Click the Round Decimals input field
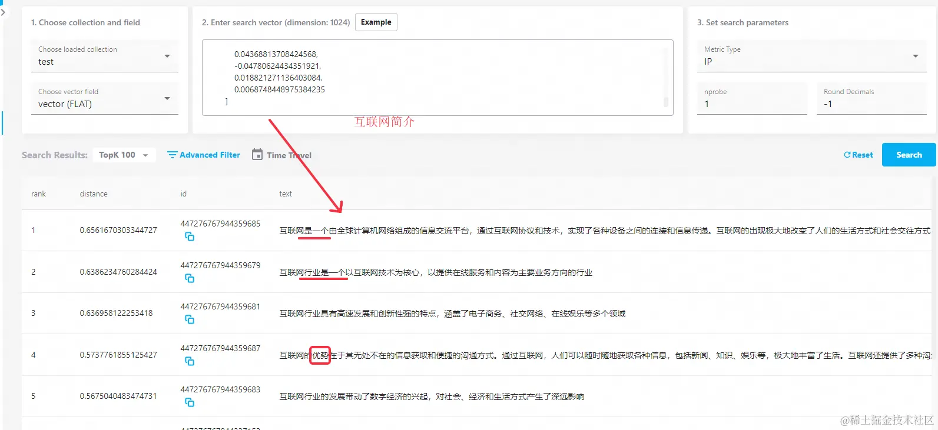938x430 pixels. tap(871, 98)
